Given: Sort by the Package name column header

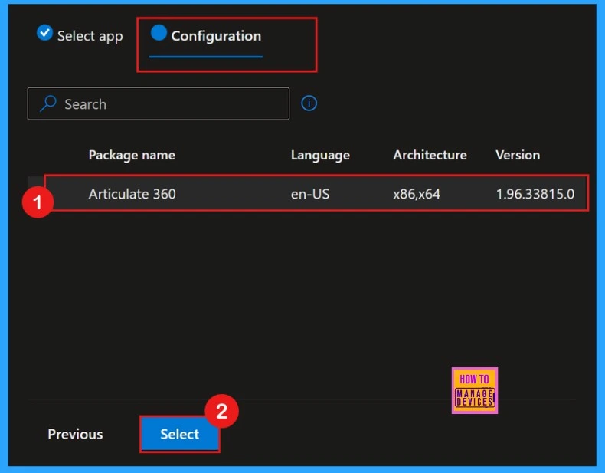Looking at the screenshot, I should coord(132,155).
